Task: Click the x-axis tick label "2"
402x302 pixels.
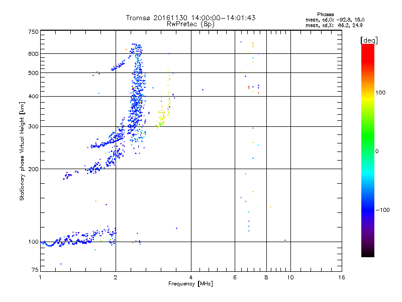Action: point(116,277)
